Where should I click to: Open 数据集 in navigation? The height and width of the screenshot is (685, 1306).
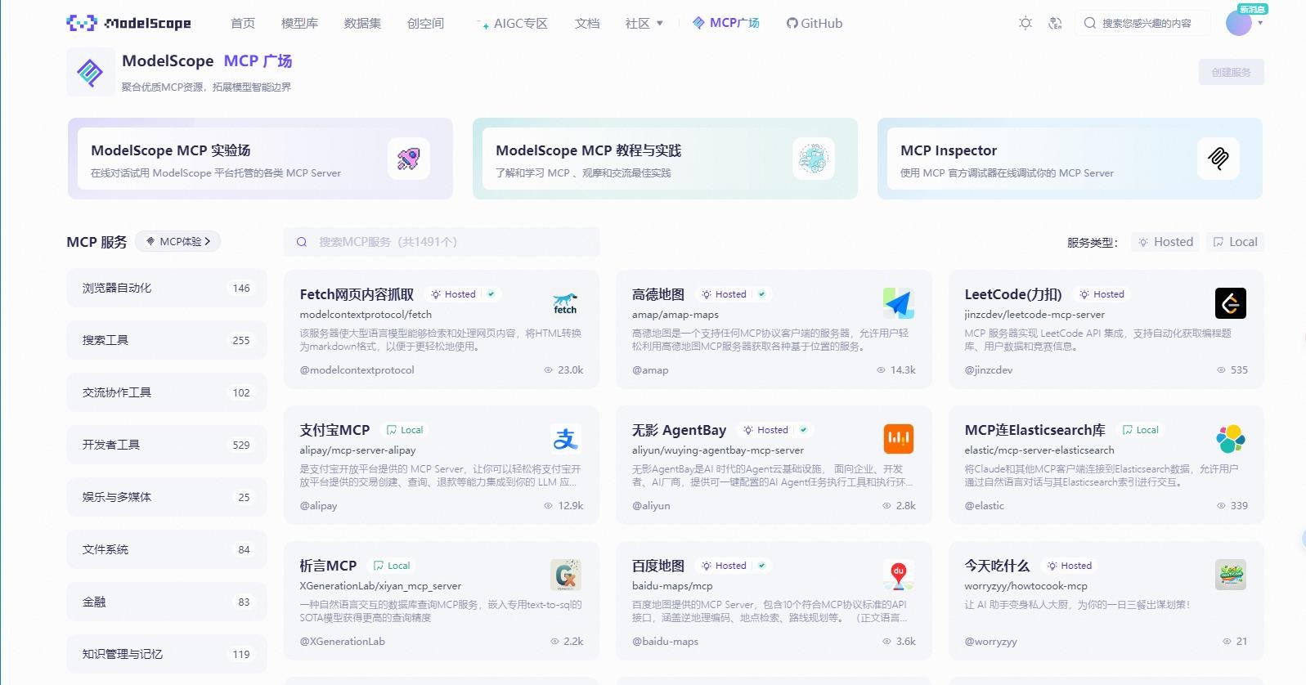[x=362, y=23]
